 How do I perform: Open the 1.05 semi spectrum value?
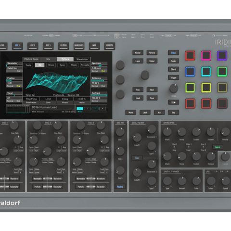coord(99,68)
